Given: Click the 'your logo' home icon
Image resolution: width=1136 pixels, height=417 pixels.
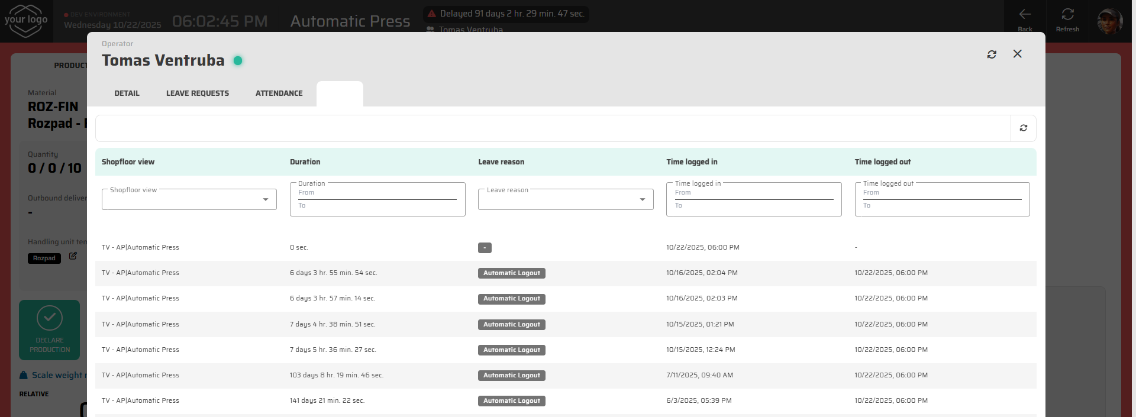Looking at the screenshot, I should (26, 21).
